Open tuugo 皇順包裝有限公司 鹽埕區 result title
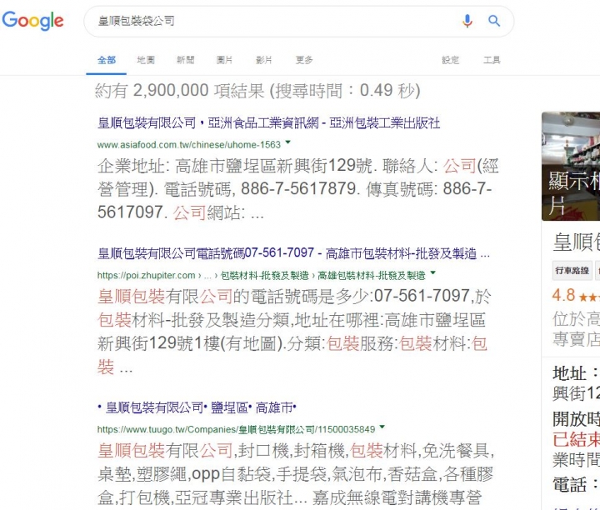This screenshot has width=600, height=510. 197,407
